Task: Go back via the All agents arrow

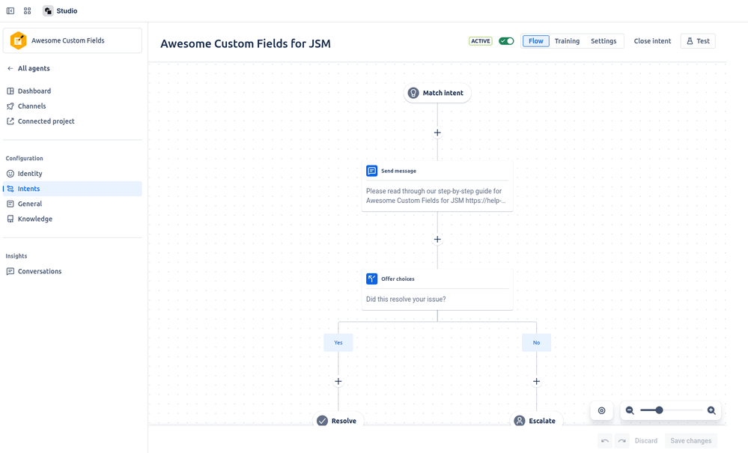Action: 10,68
